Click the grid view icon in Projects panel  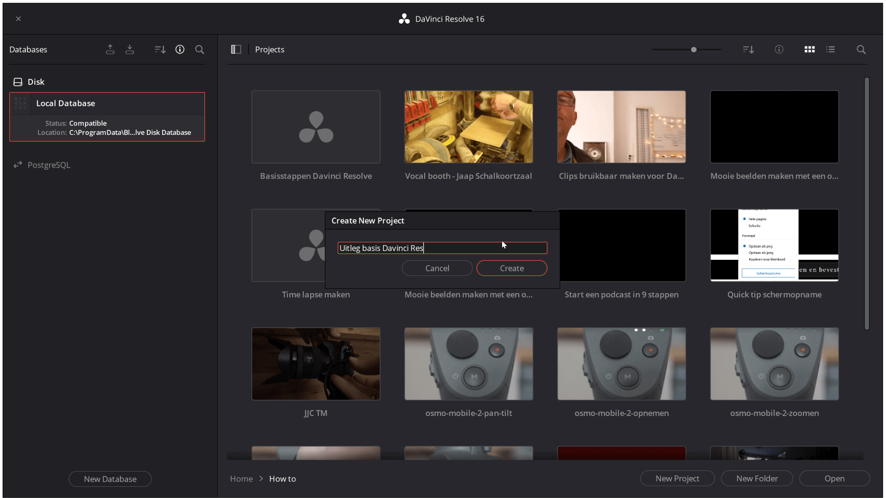[x=809, y=49]
